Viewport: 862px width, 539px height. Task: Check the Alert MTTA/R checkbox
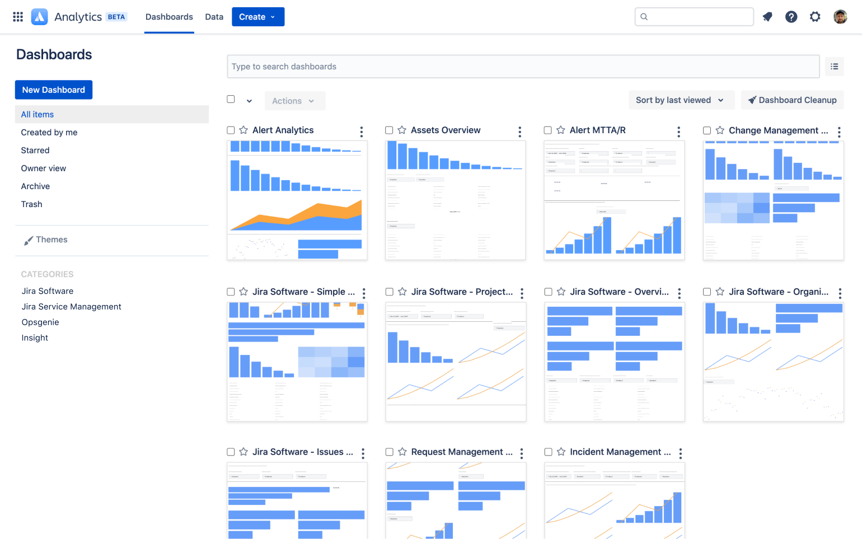548,130
